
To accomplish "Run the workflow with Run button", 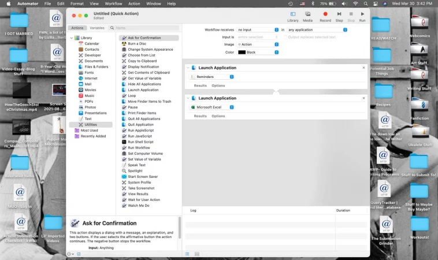I will (362, 16).
